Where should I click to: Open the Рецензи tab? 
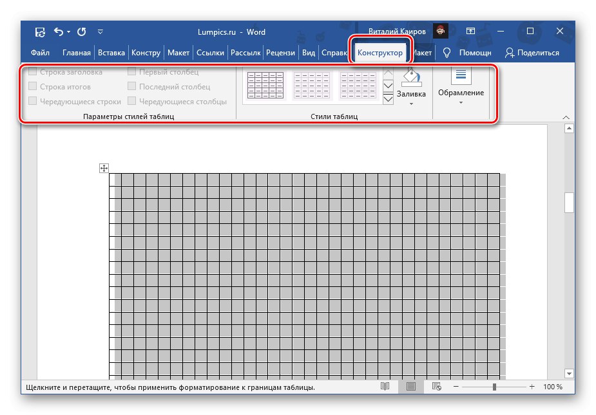tap(280, 53)
